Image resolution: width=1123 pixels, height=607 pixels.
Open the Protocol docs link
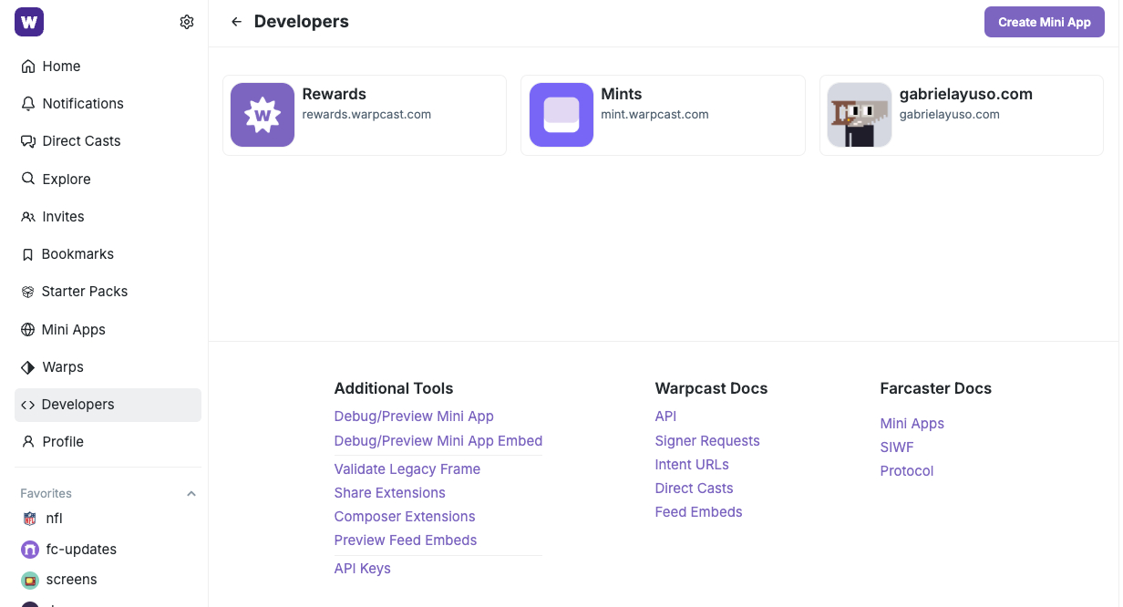907,471
